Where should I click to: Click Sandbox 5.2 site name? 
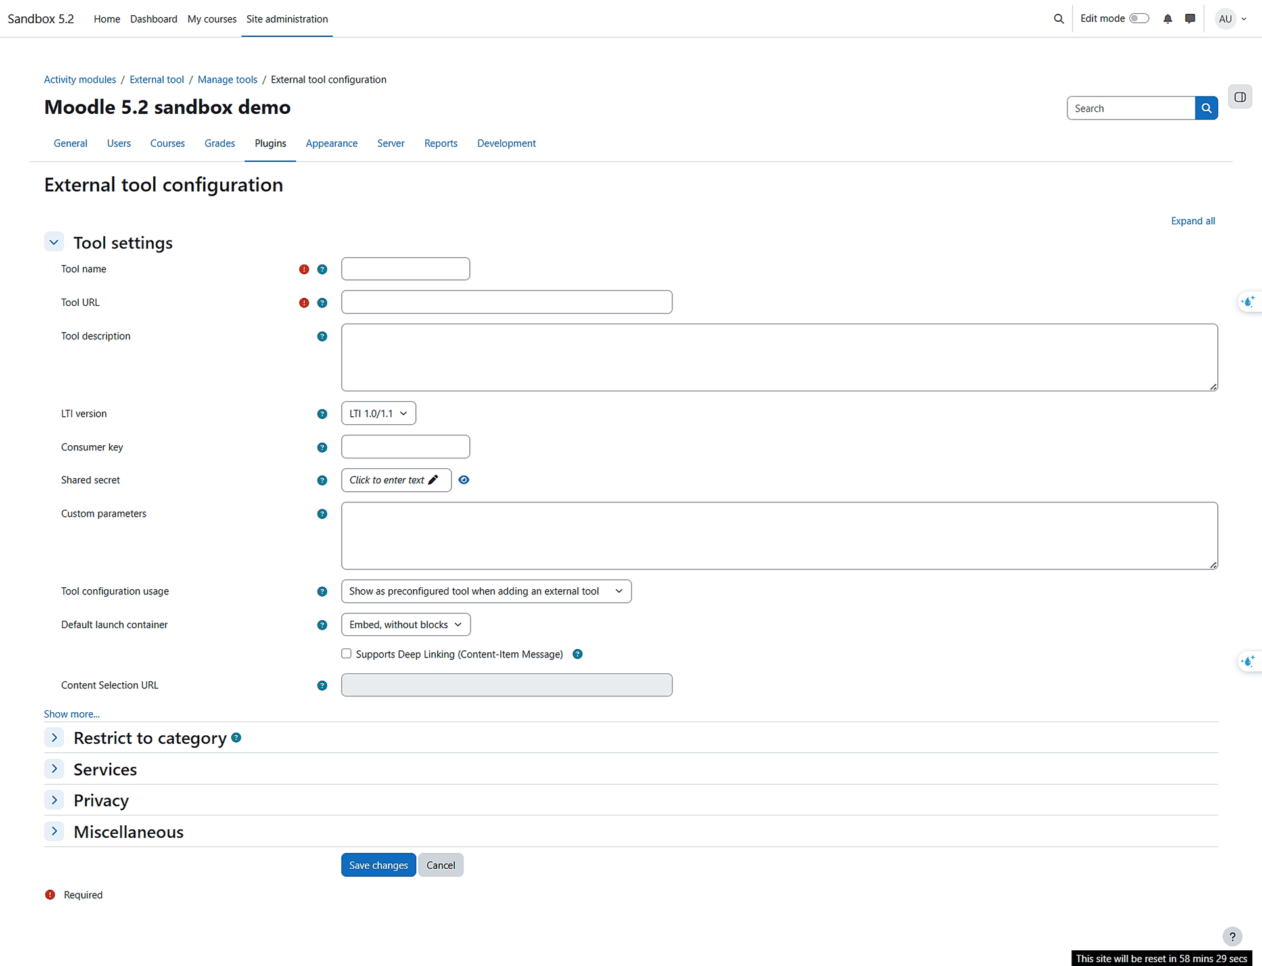pyautogui.click(x=41, y=18)
